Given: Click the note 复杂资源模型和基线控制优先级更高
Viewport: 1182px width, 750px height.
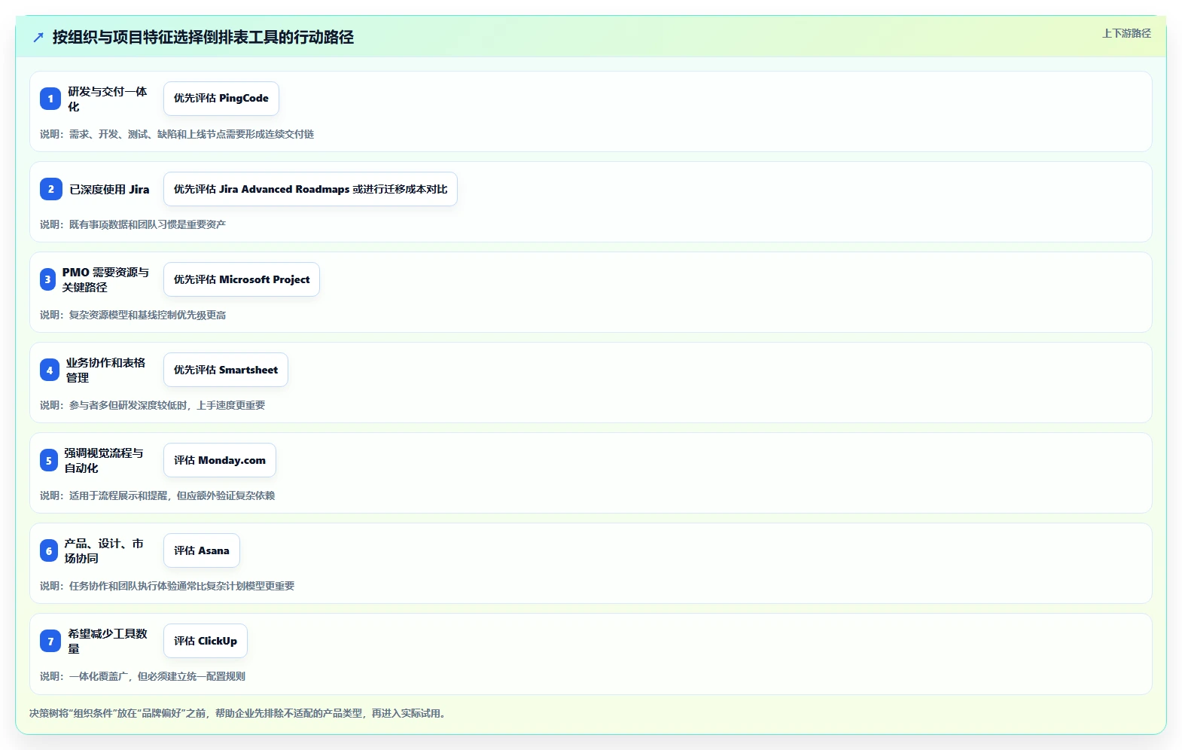Looking at the screenshot, I should tap(133, 315).
